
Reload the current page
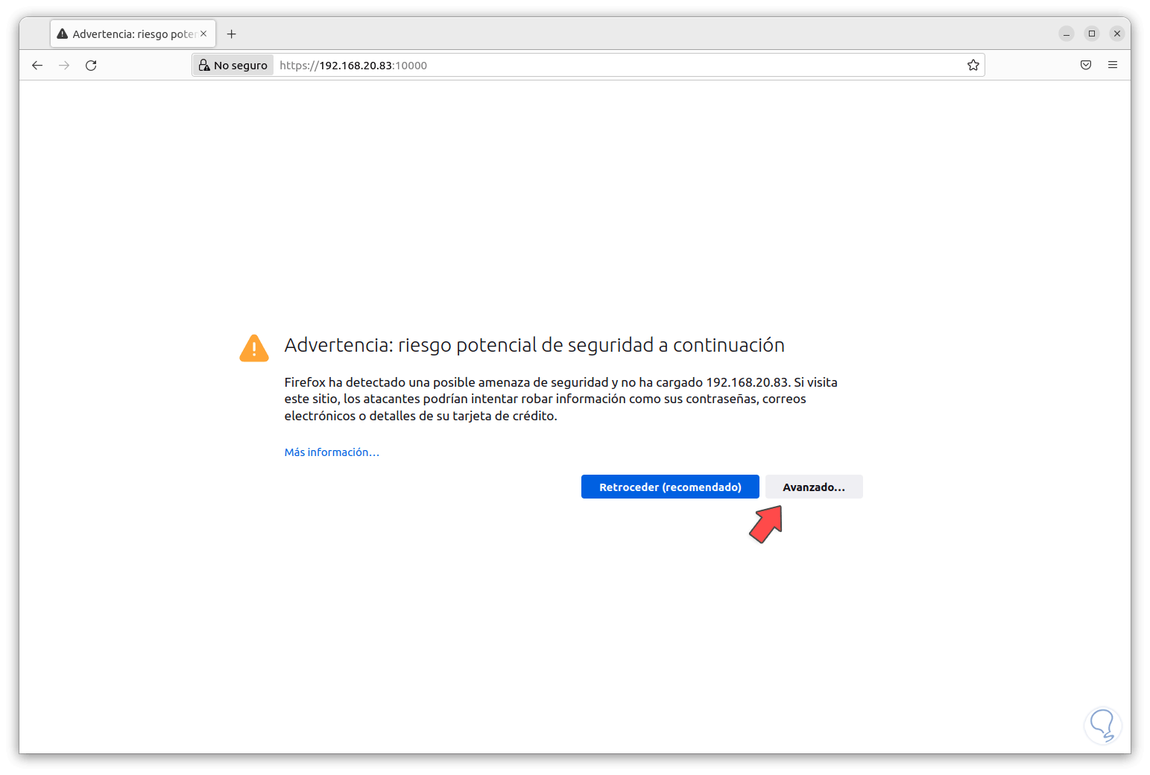point(91,66)
